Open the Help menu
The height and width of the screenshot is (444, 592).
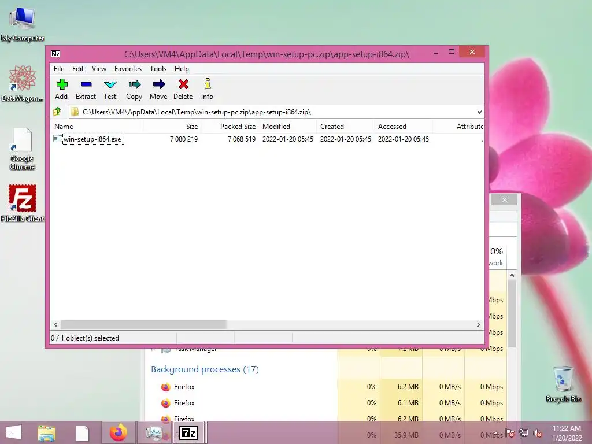tap(182, 69)
